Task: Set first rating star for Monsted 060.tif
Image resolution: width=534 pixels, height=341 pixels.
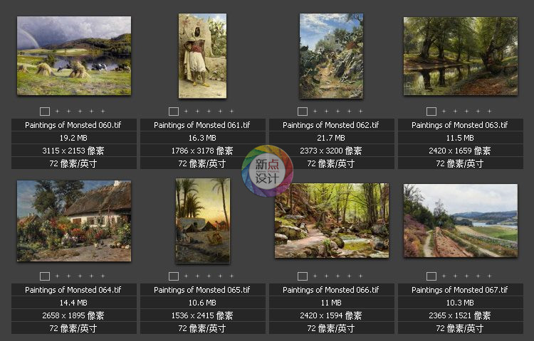Action: pyautogui.click(x=57, y=111)
